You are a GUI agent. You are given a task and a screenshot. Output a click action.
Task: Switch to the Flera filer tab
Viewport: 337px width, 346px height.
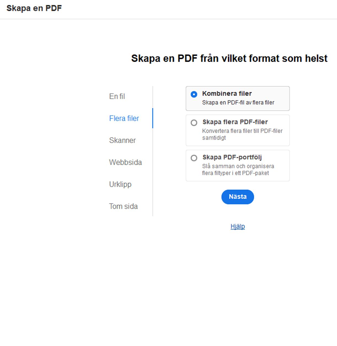124,118
